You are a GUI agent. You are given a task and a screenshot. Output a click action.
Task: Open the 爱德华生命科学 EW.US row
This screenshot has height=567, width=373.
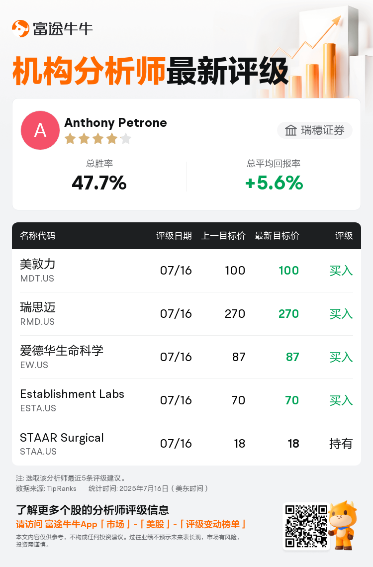186,357
